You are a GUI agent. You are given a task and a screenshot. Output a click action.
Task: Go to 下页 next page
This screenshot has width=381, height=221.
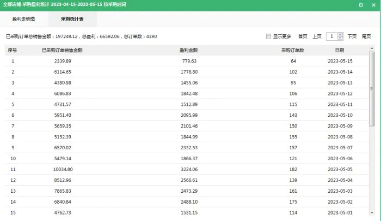[x=352, y=36]
